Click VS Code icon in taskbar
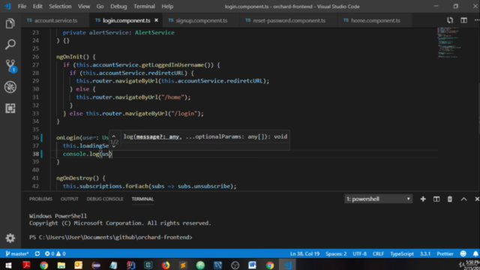The height and width of the screenshot is (270, 480). click(287, 265)
